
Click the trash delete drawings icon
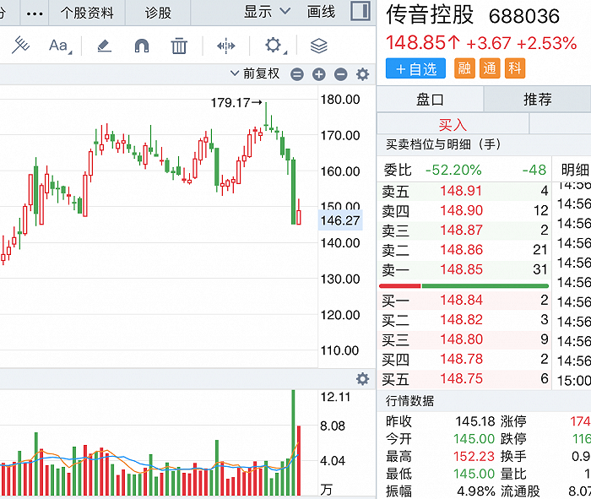[179, 46]
